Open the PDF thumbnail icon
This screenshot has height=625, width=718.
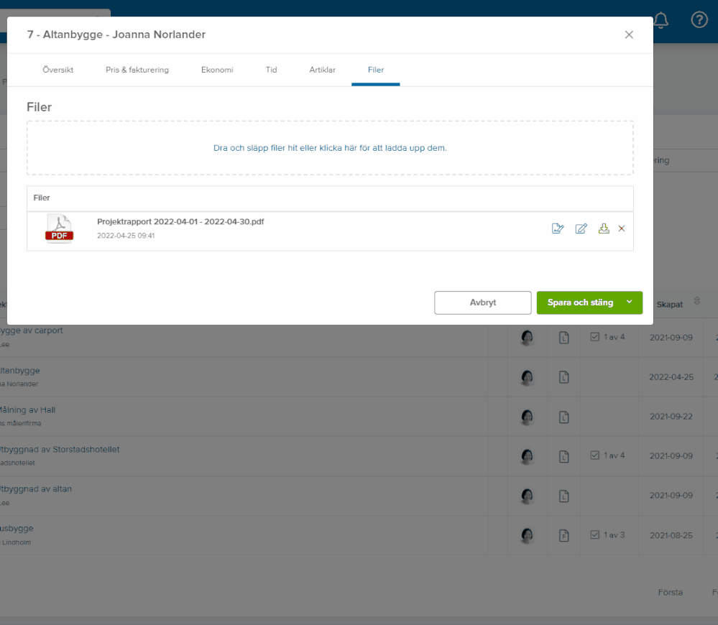(59, 228)
